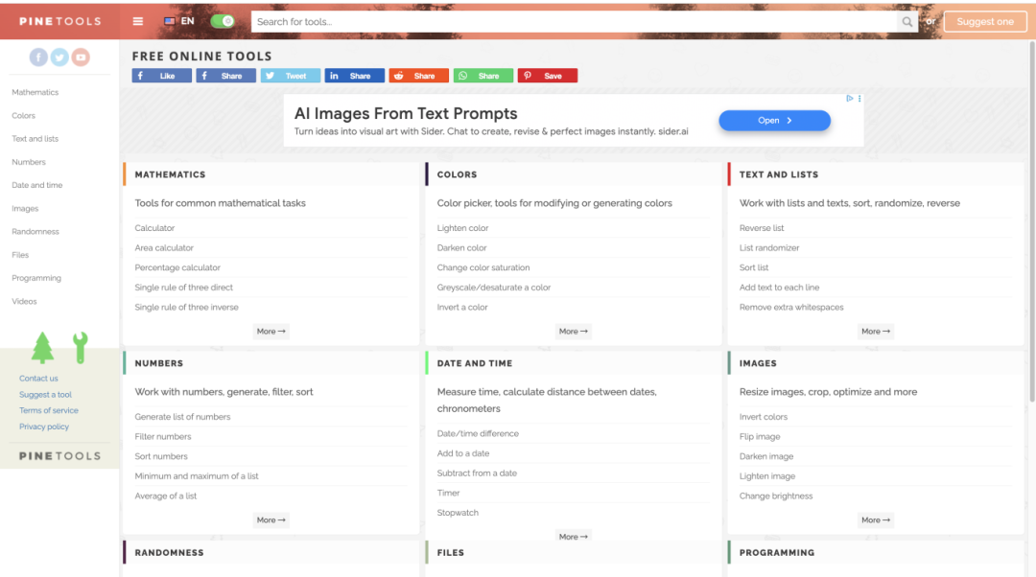1036x577 pixels.
Task: Click the YouTube circle icon in sidebar
Action: [81, 58]
